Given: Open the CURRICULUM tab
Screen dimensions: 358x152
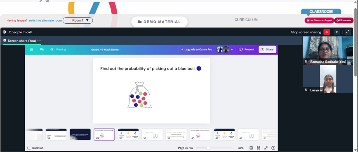Looking at the screenshot, I should pos(246,20).
